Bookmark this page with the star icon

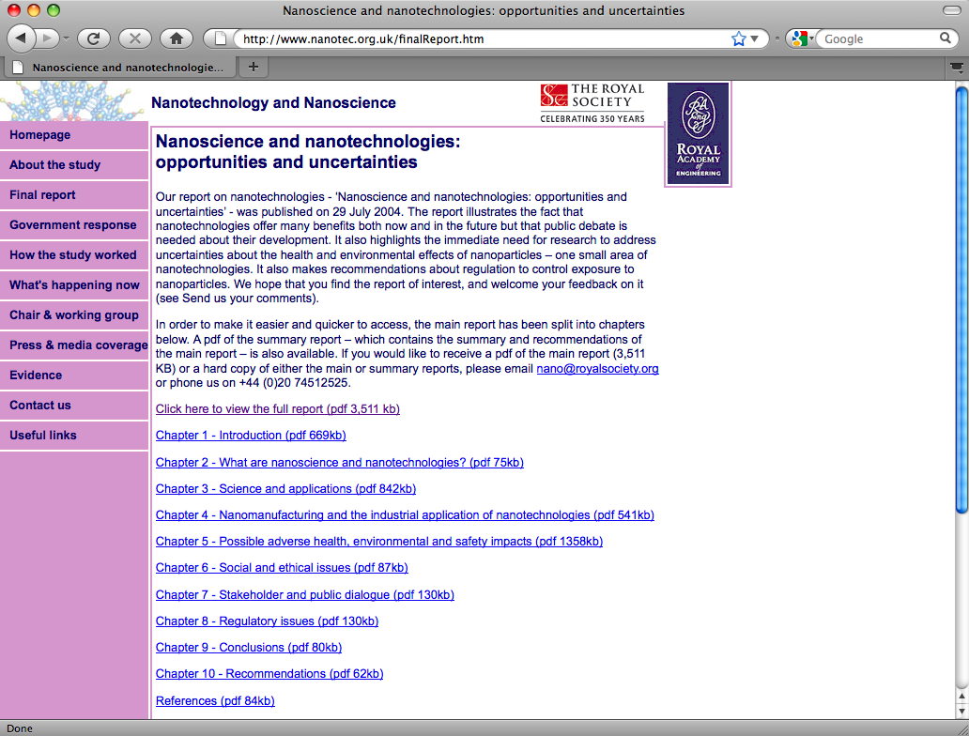739,38
